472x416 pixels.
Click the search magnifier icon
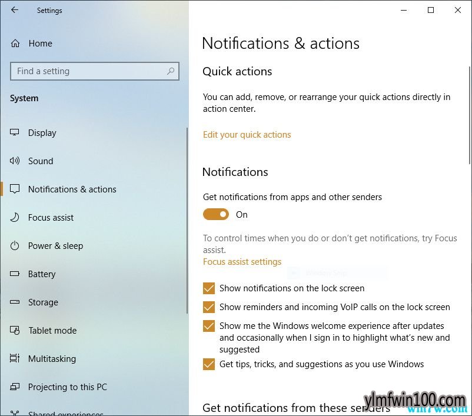point(171,71)
